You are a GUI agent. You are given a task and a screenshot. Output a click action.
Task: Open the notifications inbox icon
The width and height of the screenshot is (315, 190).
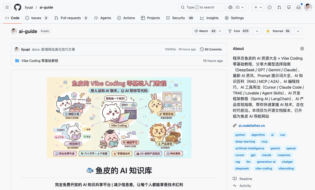(298, 7)
